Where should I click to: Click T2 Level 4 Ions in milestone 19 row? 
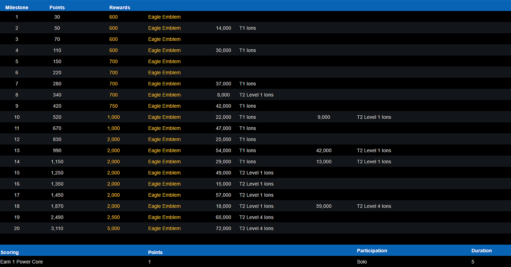click(x=256, y=217)
